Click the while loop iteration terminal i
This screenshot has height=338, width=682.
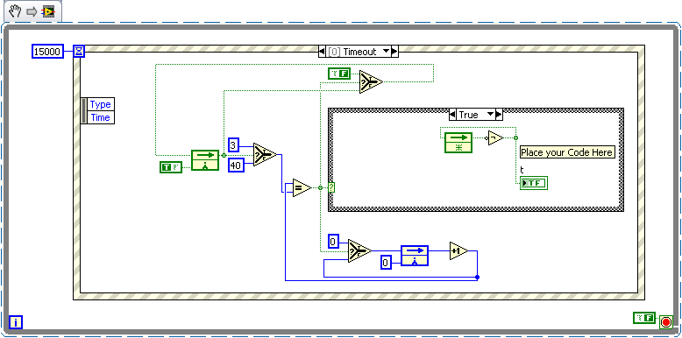pyautogui.click(x=16, y=322)
